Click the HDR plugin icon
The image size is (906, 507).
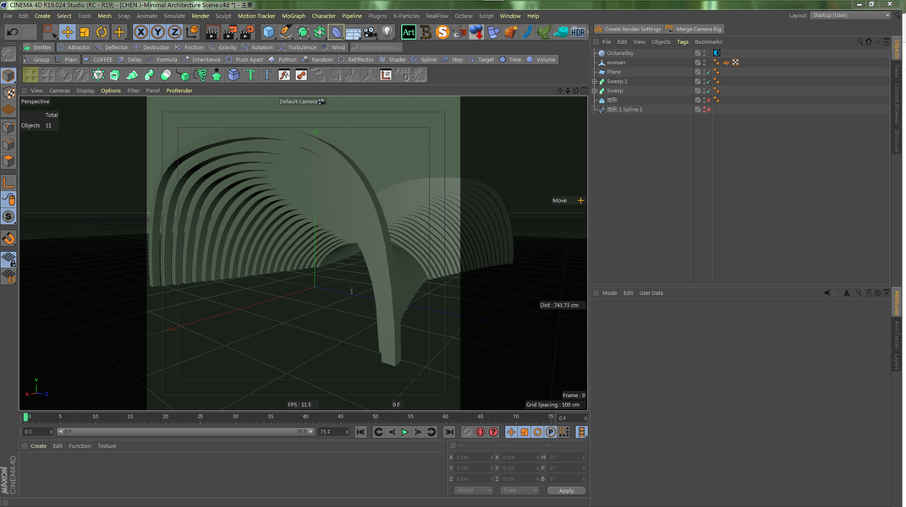coord(578,32)
